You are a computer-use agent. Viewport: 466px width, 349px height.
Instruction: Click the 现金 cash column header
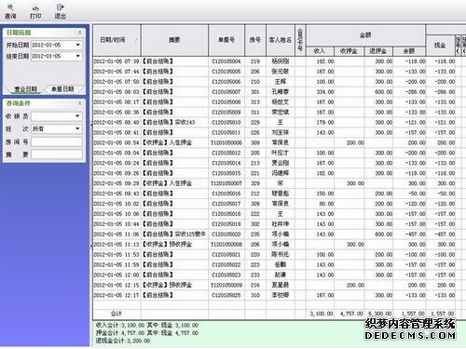click(440, 46)
